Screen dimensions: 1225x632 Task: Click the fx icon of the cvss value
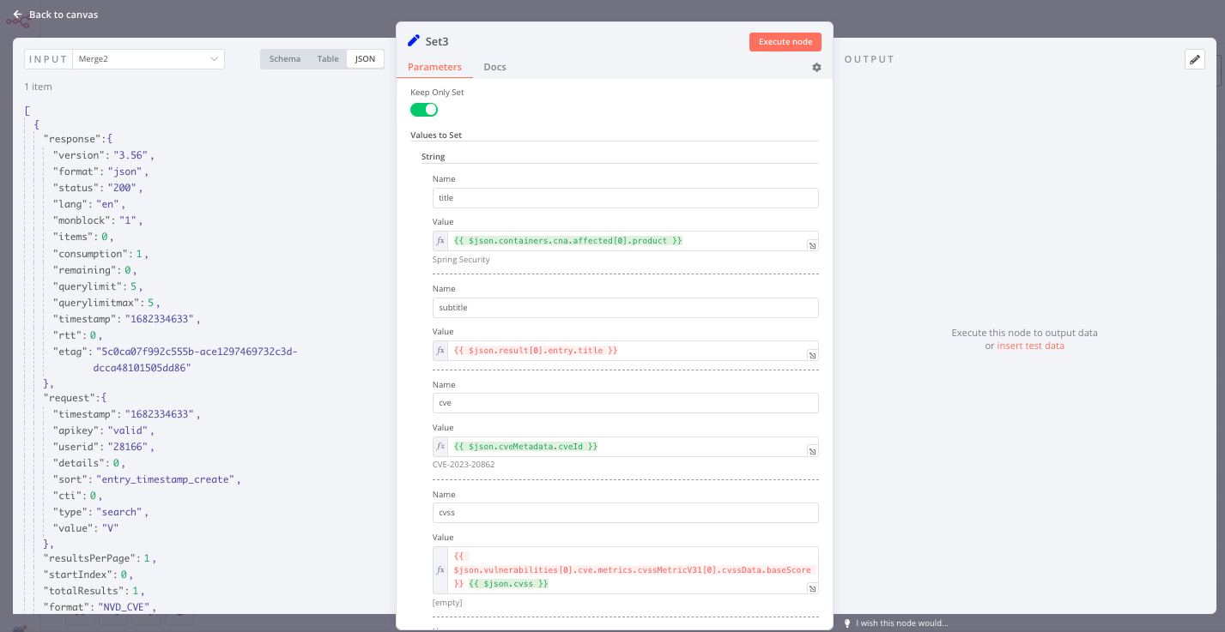click(x=441, y=570)
